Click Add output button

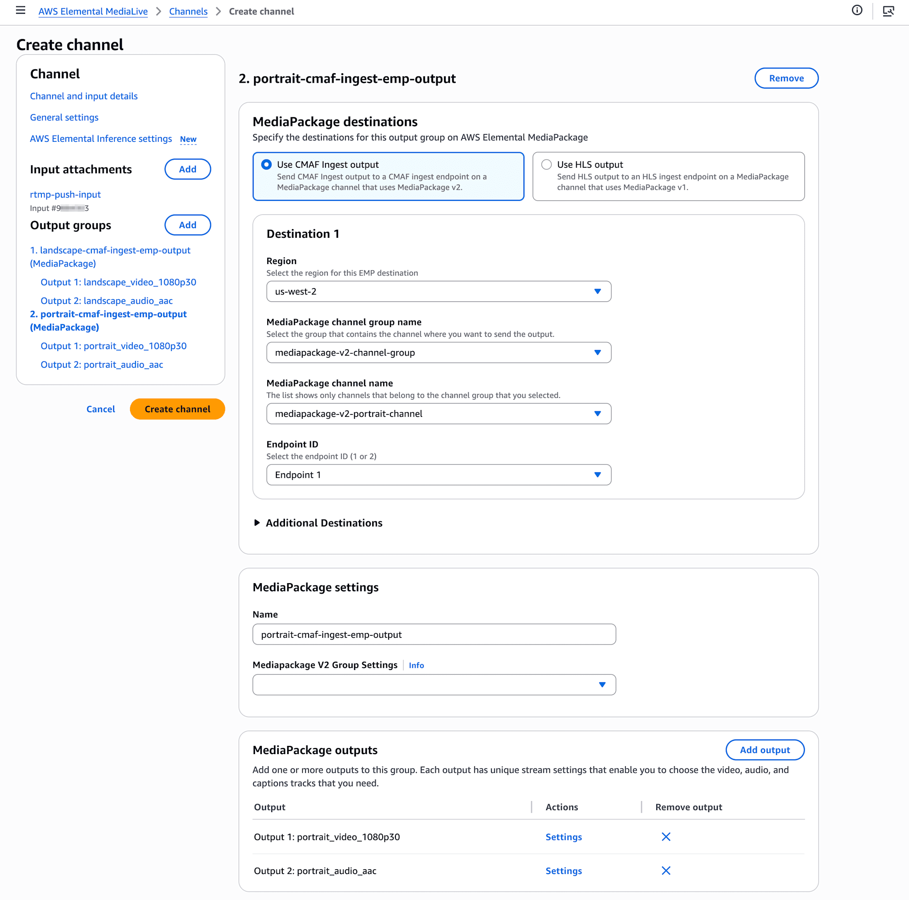coord(764,750)
